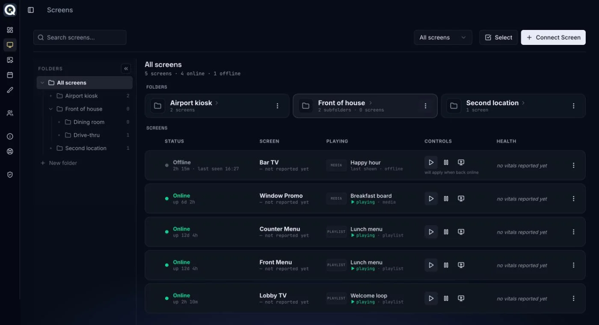599x325 pixels.
Task: Open the Second location folder card
Action: click(x=513, y=106)
